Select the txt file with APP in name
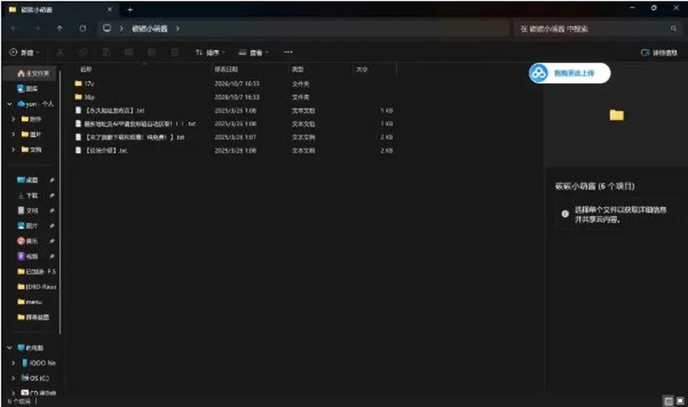The height and width of the screenshot is (407, 688). 135,124
